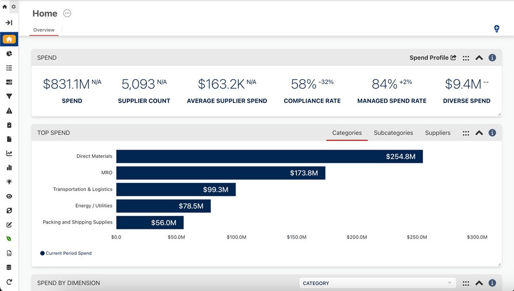
Task: Open the filter funnel sidebar icon
Action: [x=9, y=96]
